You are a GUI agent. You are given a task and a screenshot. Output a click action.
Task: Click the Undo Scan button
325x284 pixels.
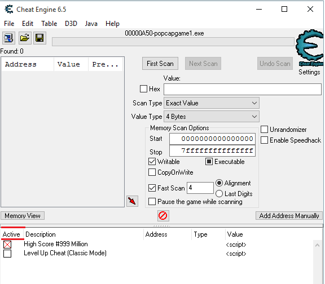(x=275, y=64)
